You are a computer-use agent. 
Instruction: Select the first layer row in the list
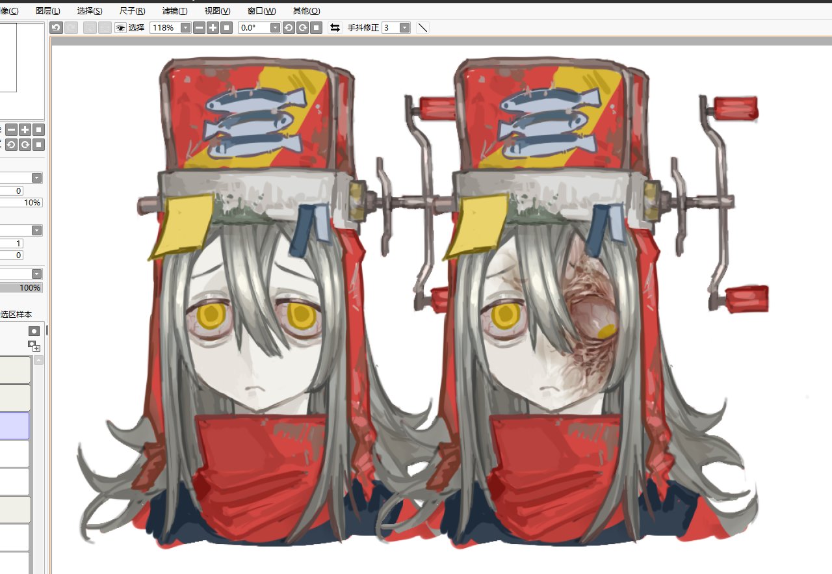pos(15,369)
